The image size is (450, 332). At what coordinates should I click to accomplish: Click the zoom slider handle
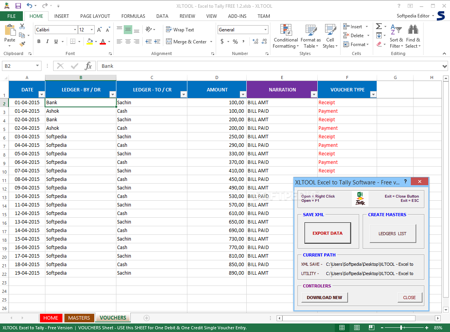pos(401,327)
